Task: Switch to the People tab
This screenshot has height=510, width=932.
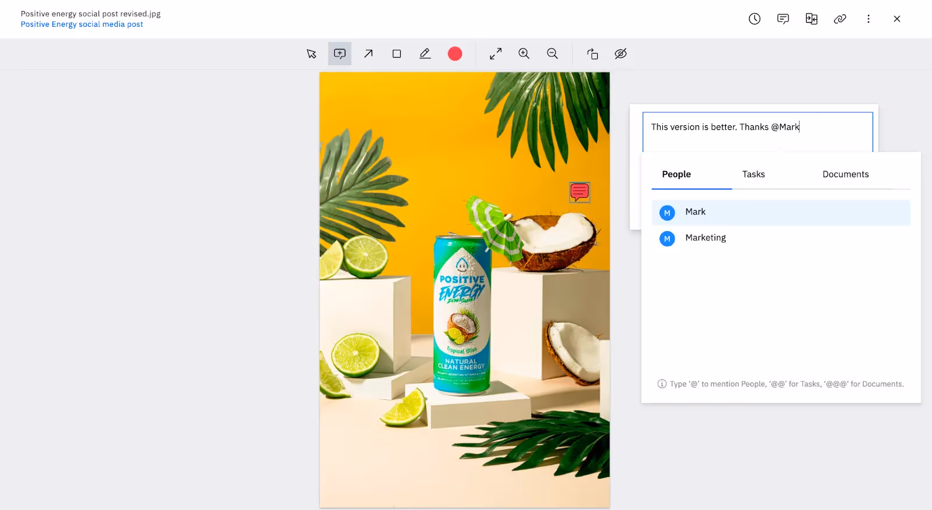Action: pos(676,174)
